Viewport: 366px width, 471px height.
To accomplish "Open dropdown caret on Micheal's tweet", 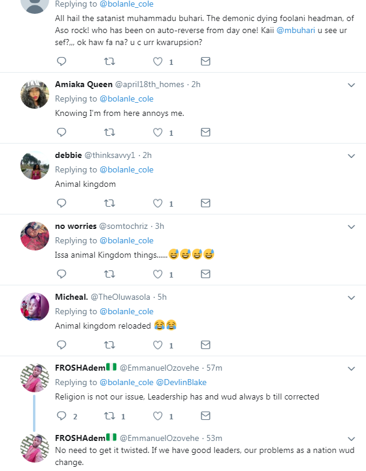I will point(352,298).
